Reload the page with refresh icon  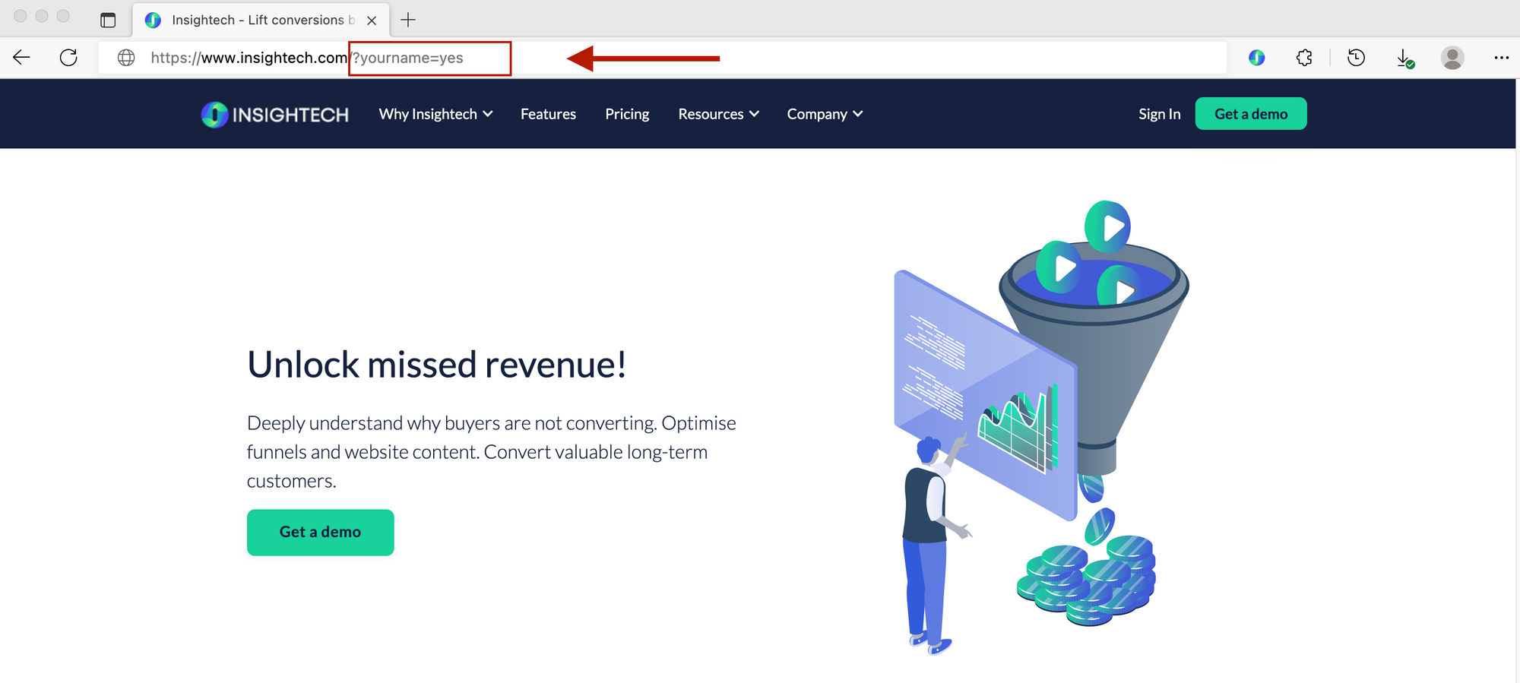(68, 58)
